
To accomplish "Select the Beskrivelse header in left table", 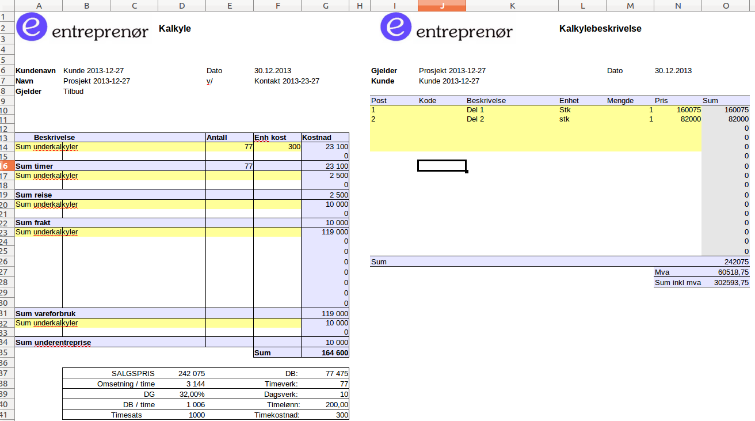I will click(x=110, y=138).
